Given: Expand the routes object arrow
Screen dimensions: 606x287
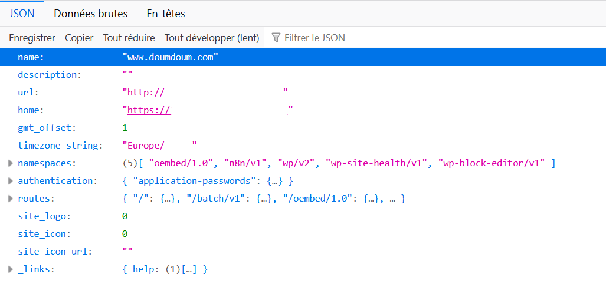Looking at the screenshot, I should [10, 199].
